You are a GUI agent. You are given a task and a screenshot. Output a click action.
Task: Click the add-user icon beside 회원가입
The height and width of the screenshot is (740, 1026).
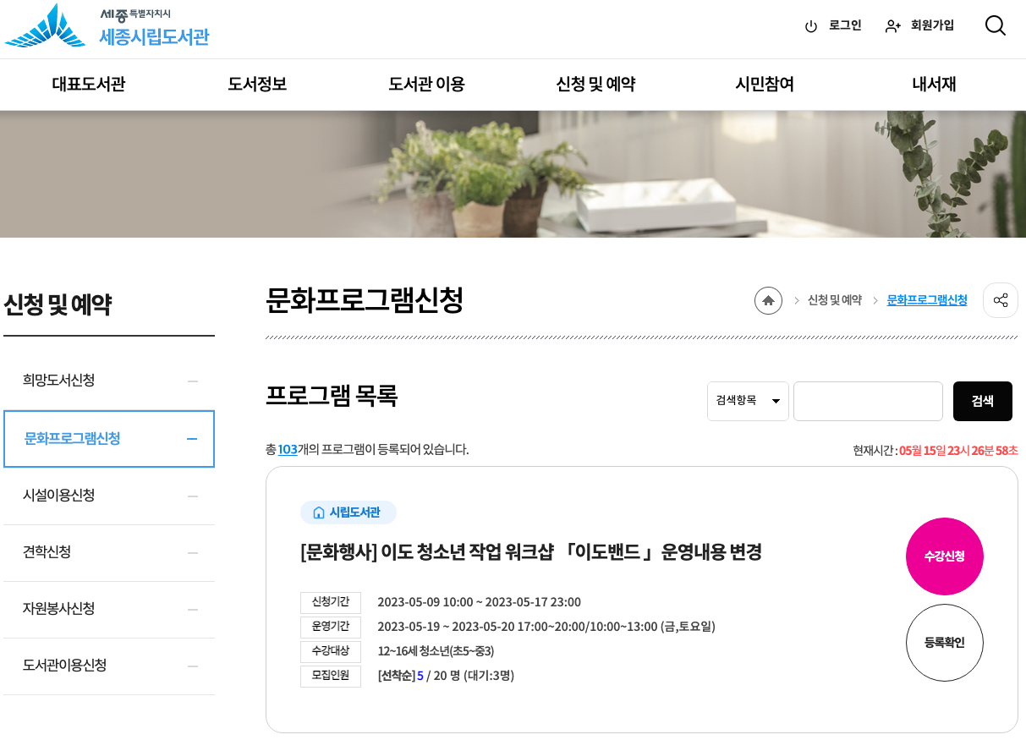click(893, 26)
